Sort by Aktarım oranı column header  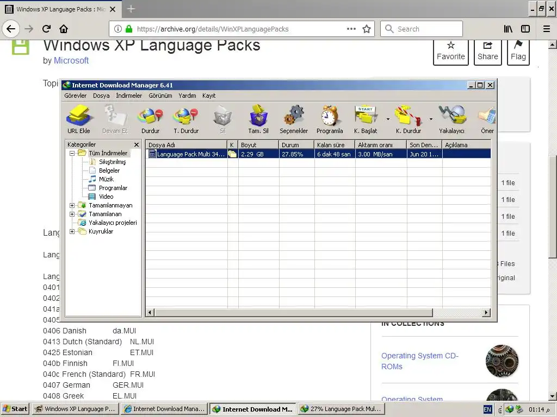[x=381, y=144]
